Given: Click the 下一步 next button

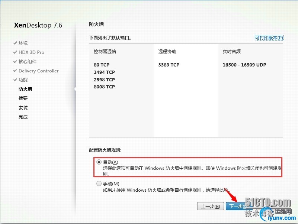Looking at the screenshot, I should pyautogui.click(x=239, y=206).
